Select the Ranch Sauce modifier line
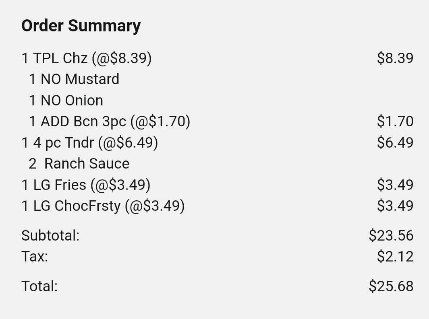 coord(79,164)
